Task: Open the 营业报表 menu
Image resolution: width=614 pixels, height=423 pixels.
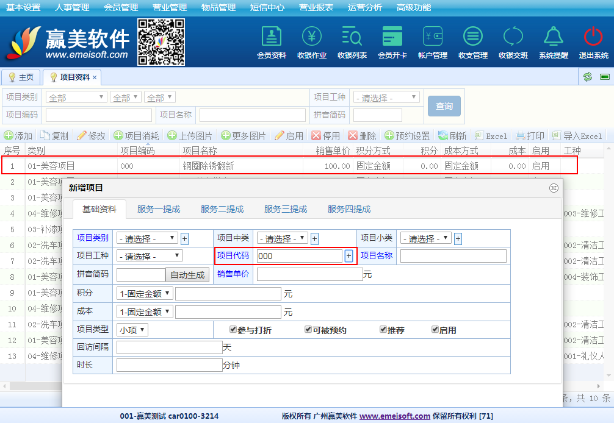Action: 316,7
